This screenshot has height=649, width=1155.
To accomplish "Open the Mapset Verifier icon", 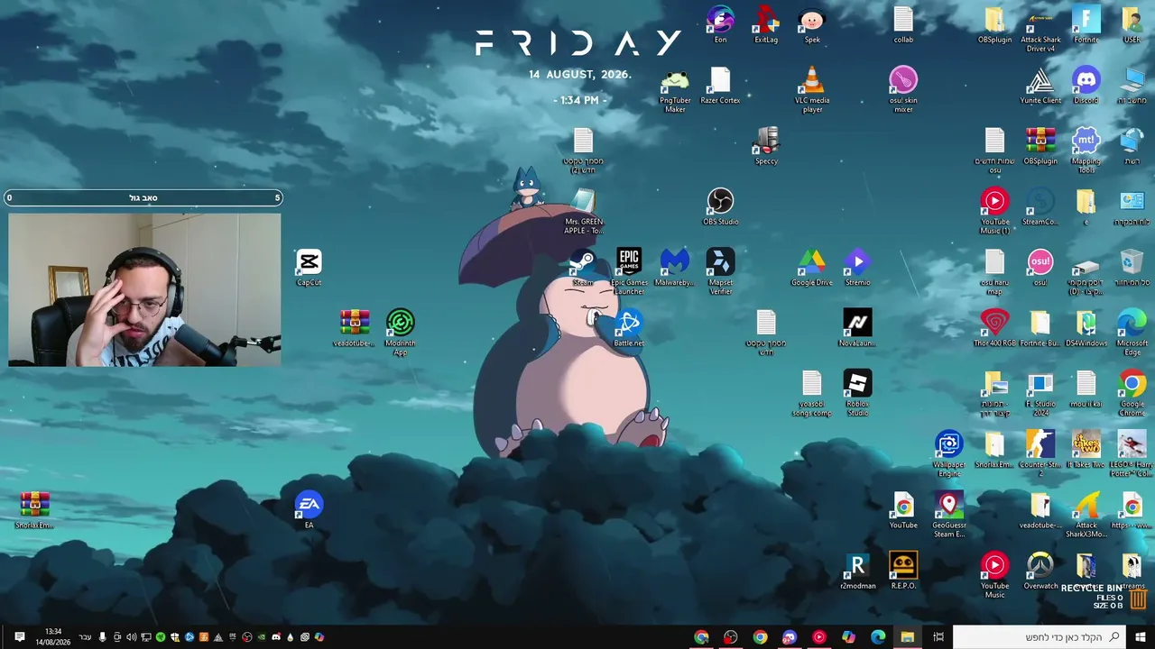I will coord(720,271).
